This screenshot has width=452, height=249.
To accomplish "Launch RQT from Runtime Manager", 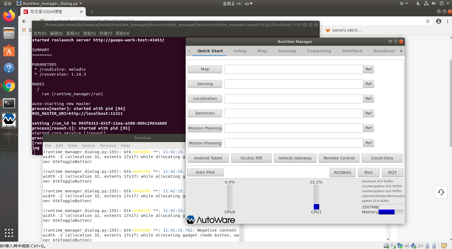I will (x=392, y=173).
